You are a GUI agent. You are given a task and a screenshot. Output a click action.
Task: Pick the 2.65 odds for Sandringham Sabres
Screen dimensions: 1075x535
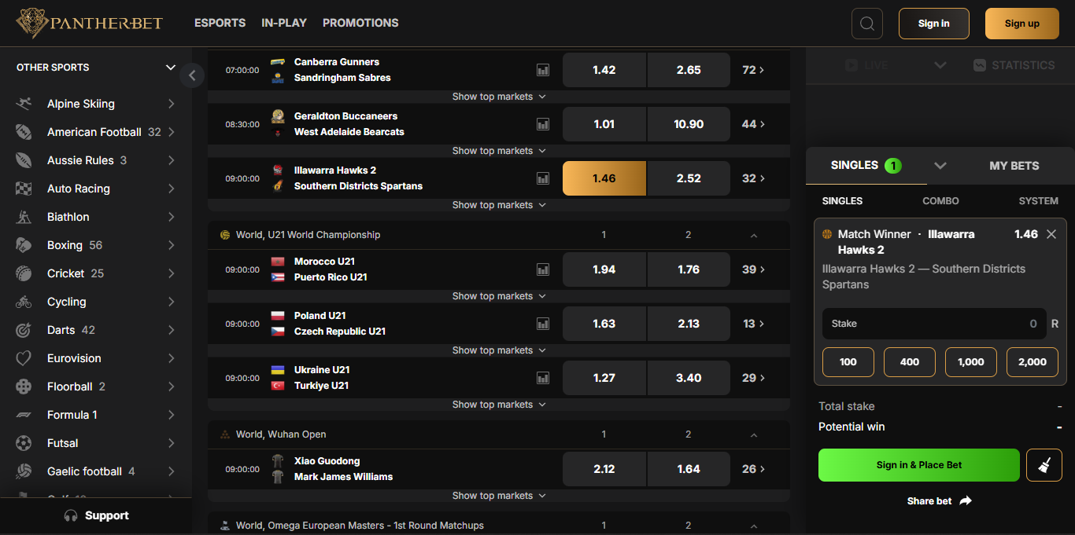pos(688,70)
